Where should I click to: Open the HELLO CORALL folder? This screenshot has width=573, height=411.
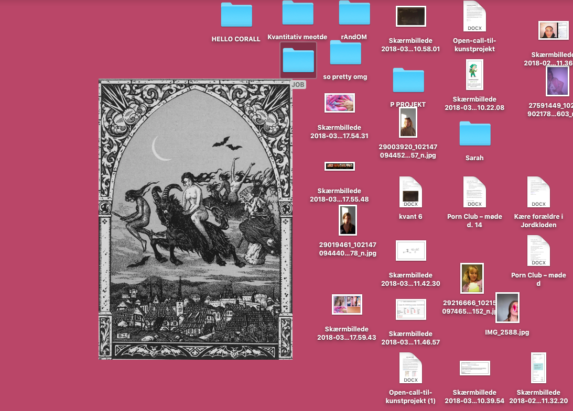pyautogui.click(x=236, y=15)
